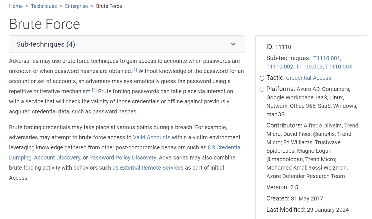Select the T1110.004 sub-technique link
372x219 pixels.
tap(339, 67)
